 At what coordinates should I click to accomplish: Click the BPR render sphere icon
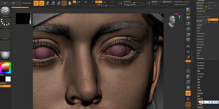(x=188, y=9)
